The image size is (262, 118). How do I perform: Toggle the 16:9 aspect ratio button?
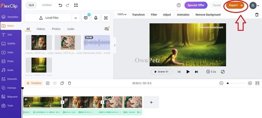pos(32,5)
